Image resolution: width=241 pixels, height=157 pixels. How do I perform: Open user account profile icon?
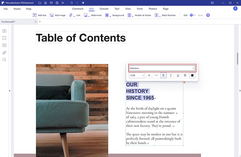tap(235, 8)
